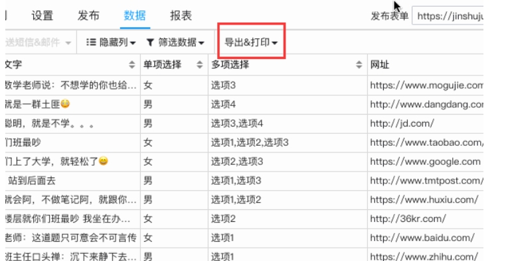This screenshot has width=510, height=261.
Task: Open the http://36kr.com/ link
Action: pyautogui.click(x=408, y=219)
